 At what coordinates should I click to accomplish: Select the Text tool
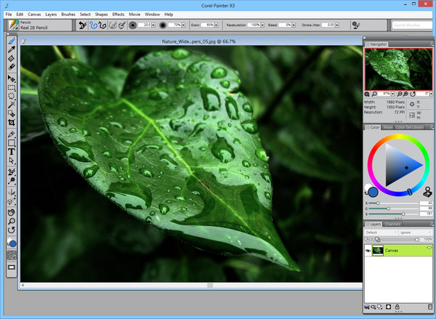pos(12,152)
